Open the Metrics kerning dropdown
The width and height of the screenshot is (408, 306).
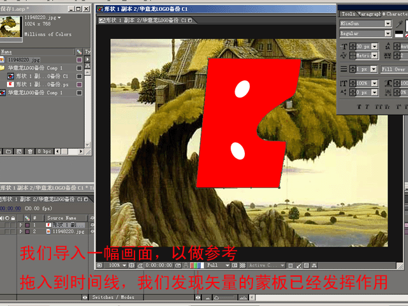coord(375,55)
